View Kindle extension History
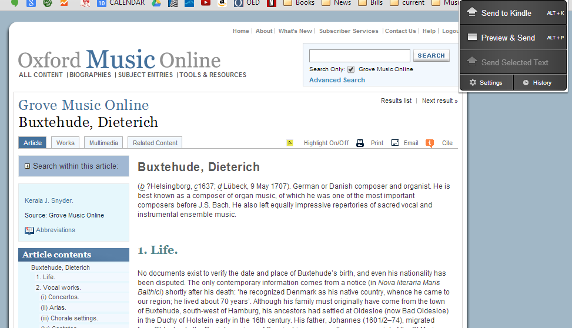Screen dimensions: 572x328 pyautogui.click(x=540, y=82)
